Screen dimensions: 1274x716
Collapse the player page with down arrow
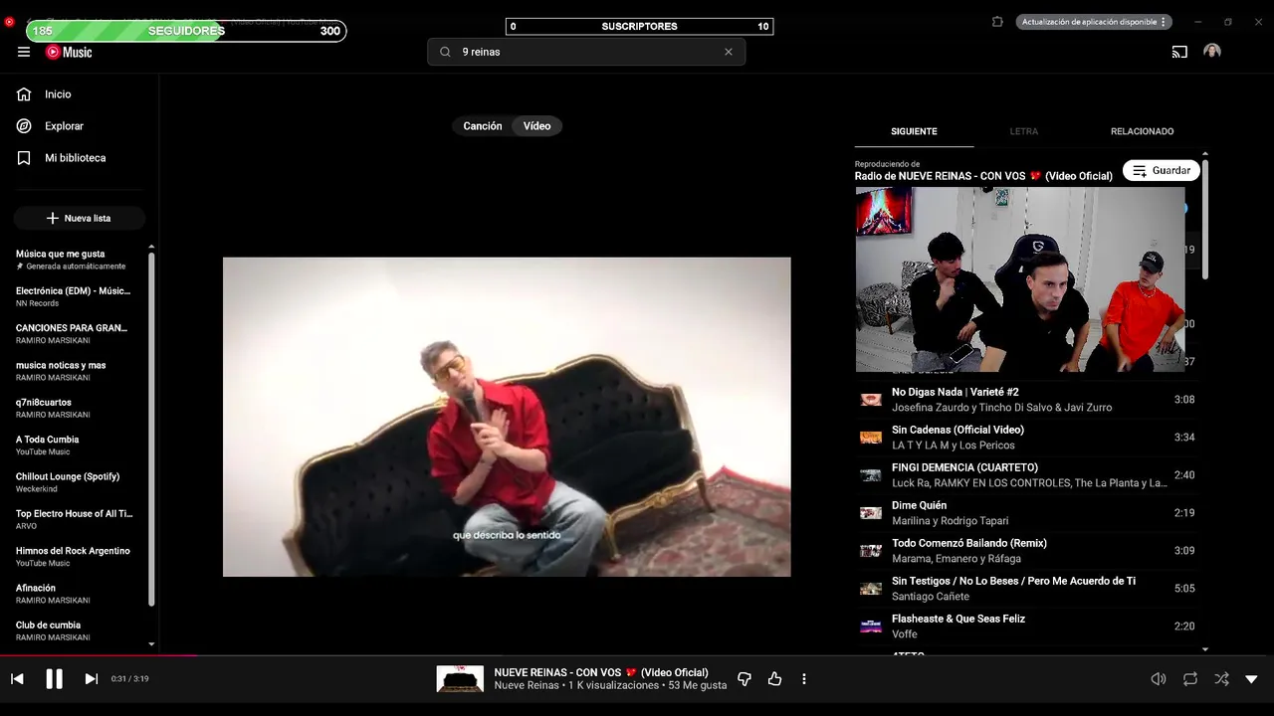(x=1251, y=679)
